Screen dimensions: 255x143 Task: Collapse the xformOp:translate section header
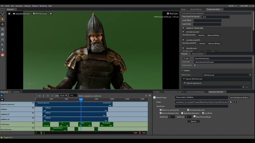(x=183, y=32)
